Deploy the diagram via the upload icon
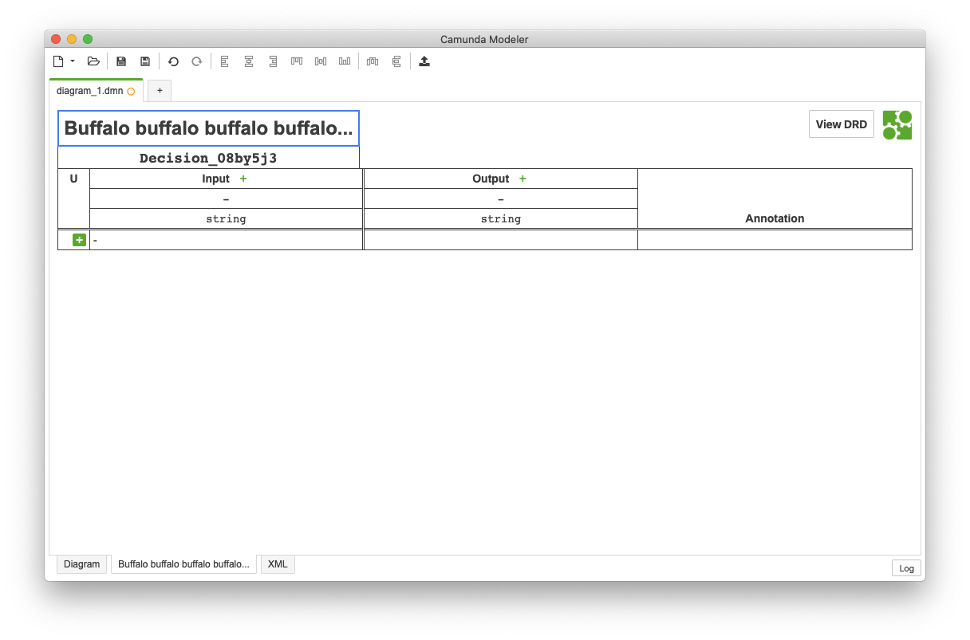970x640 pixels. point(424,61)
